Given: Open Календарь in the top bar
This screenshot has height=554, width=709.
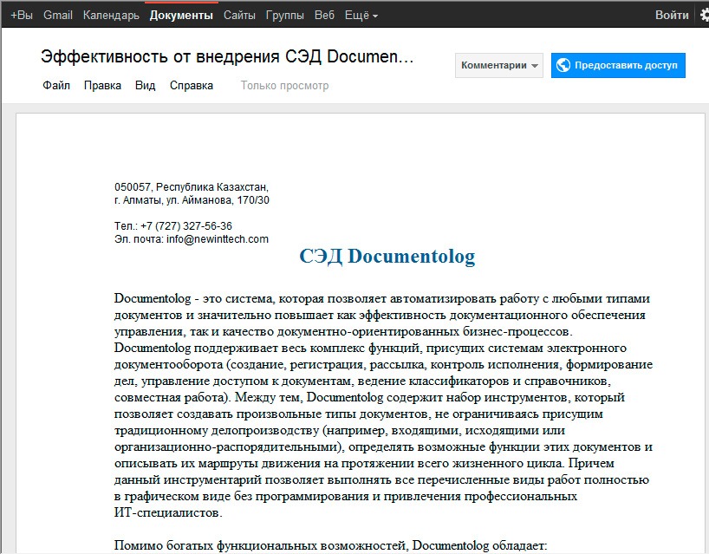Looking at the screenshot, I should 111,16.
